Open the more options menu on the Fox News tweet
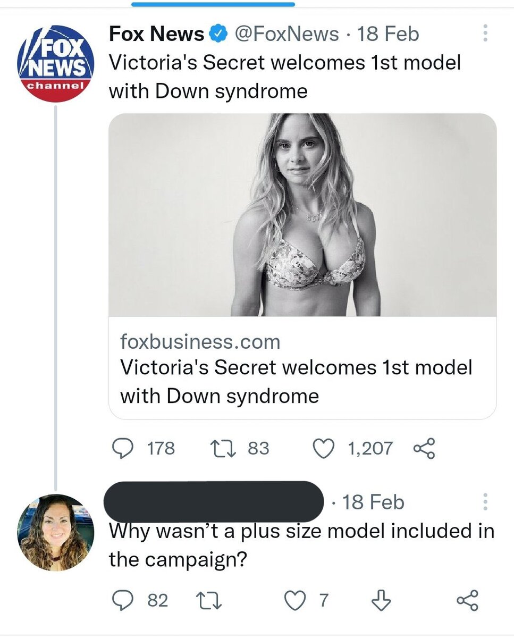This screenshot has width=514, height=638. pyautogui.click(x=484, y=33)
